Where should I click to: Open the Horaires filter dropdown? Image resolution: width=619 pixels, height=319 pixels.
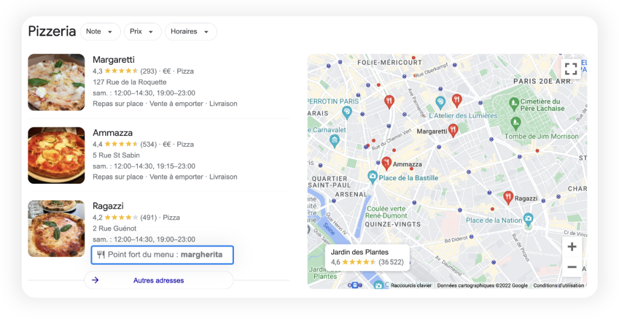click(190, 31)
